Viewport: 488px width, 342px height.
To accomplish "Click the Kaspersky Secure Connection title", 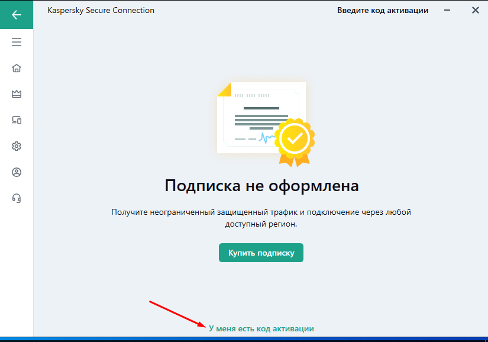I will [x=101, y=10].
